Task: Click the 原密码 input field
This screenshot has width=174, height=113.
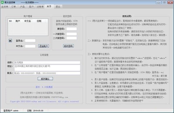Action: coord(71,29)
